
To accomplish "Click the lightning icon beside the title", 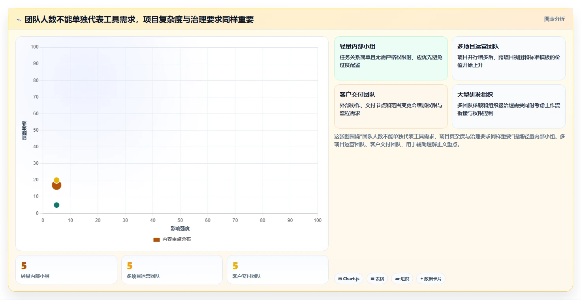I will click(x=19, y=19).
